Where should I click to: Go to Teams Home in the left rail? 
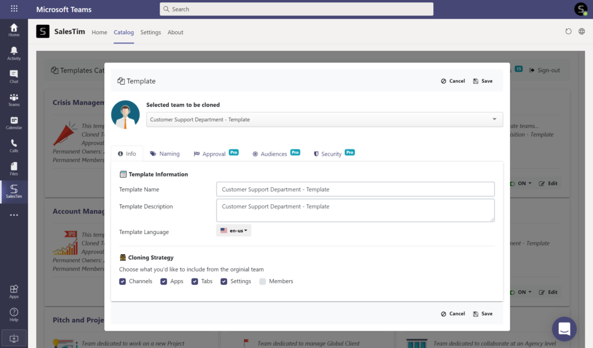[14, 30]
